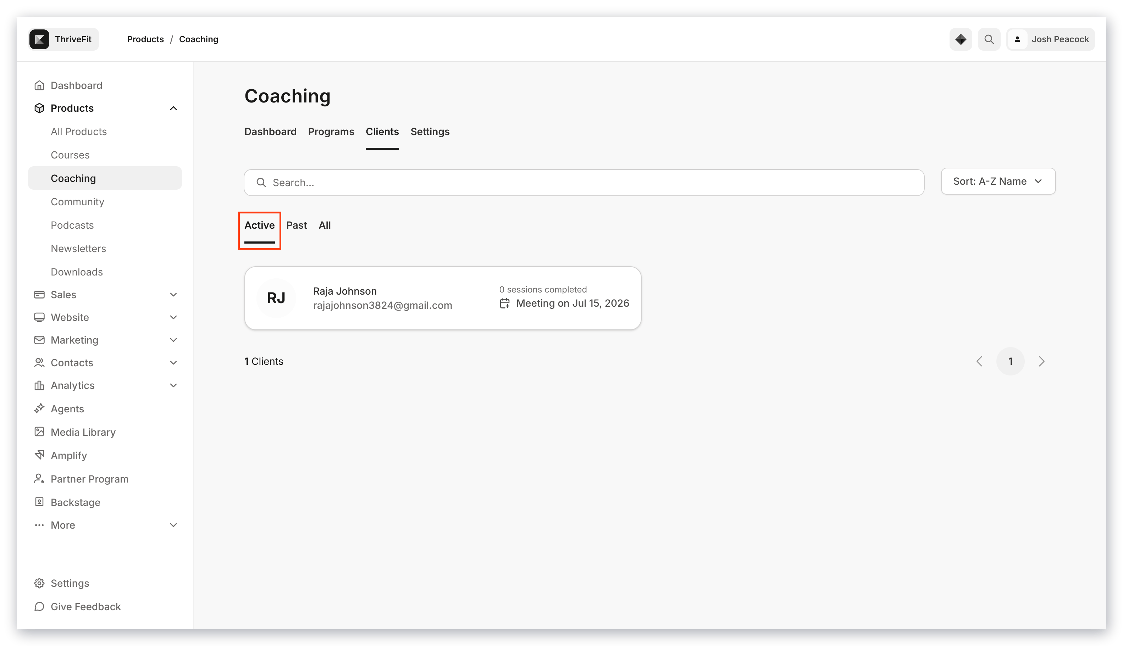This screenshot has height=646, width=1123.
Task: Click the 1 Clients count label
Action: coord(264,361)
